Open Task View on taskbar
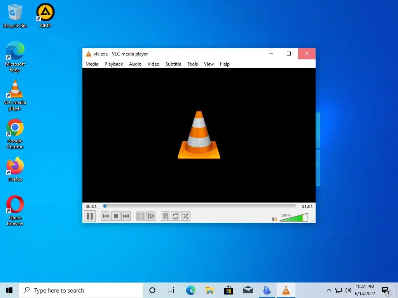The height and width of the screenshot is (298, 398). [171, 290]
